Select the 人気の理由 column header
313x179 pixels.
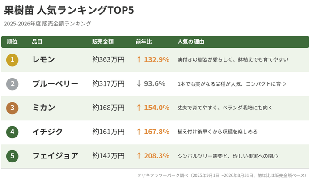click(x=191, y=42)
